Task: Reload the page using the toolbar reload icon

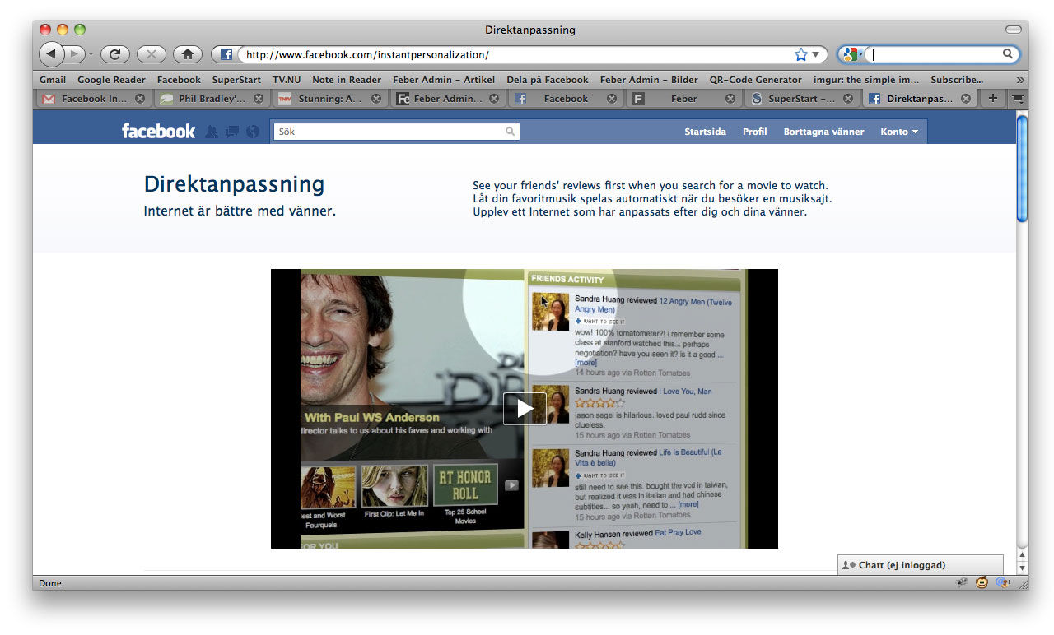Action: [114, 54]
